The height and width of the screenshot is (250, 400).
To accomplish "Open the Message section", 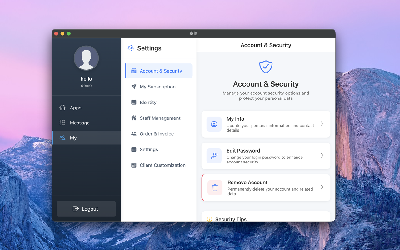I will click(86, 122).
